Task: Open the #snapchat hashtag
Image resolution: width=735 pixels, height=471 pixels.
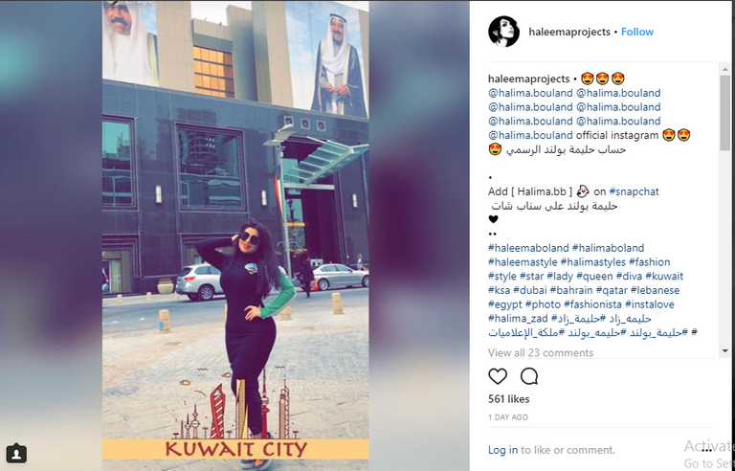Action: point(634,191)
